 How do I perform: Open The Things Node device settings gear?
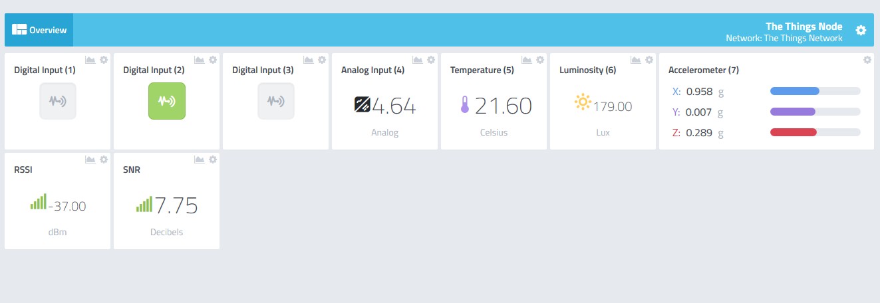click(861, 31)
